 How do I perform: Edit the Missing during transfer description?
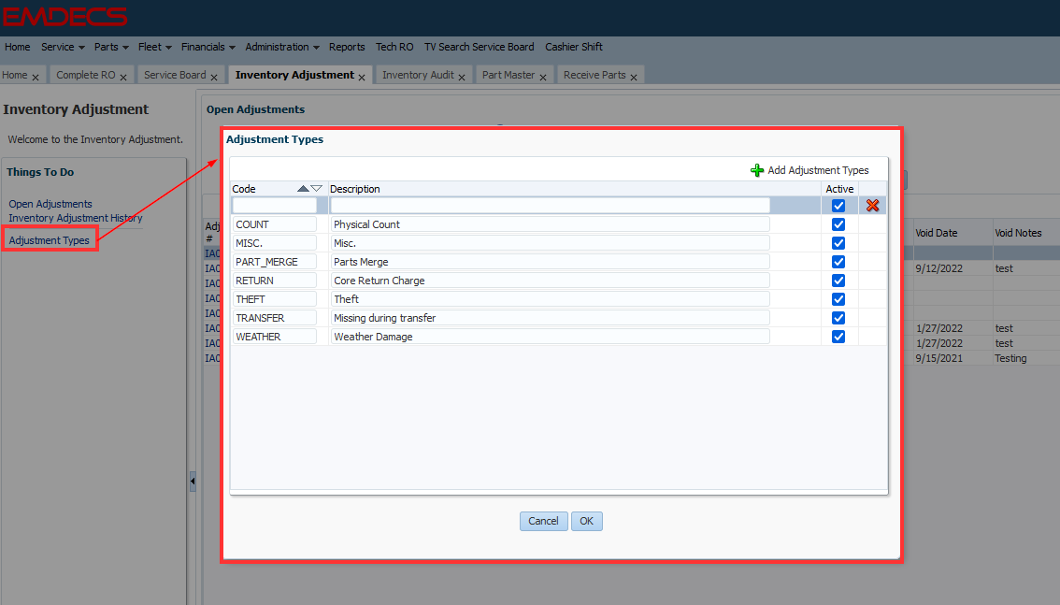point(551,318)
